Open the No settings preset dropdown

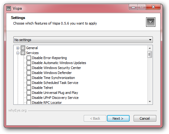[x=83, y=40]
